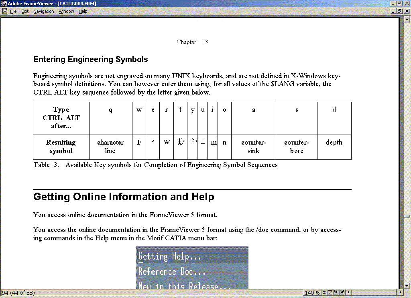Click the 'counter-bore' table cell
411x298 pixels.
click(297, 147)
